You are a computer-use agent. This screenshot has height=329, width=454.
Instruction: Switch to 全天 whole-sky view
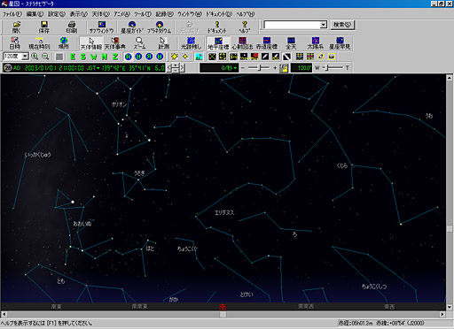(291, 43)
